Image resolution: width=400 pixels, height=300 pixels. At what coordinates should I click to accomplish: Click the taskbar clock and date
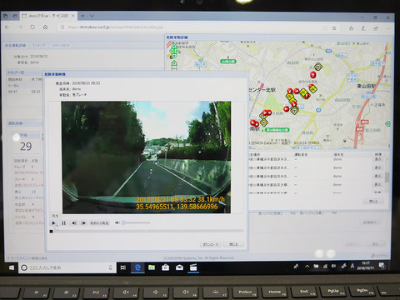[366, 265]
